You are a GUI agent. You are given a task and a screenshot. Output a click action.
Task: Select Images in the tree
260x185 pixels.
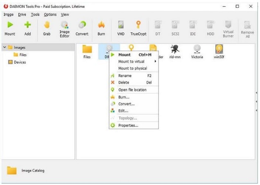(20, 48)
